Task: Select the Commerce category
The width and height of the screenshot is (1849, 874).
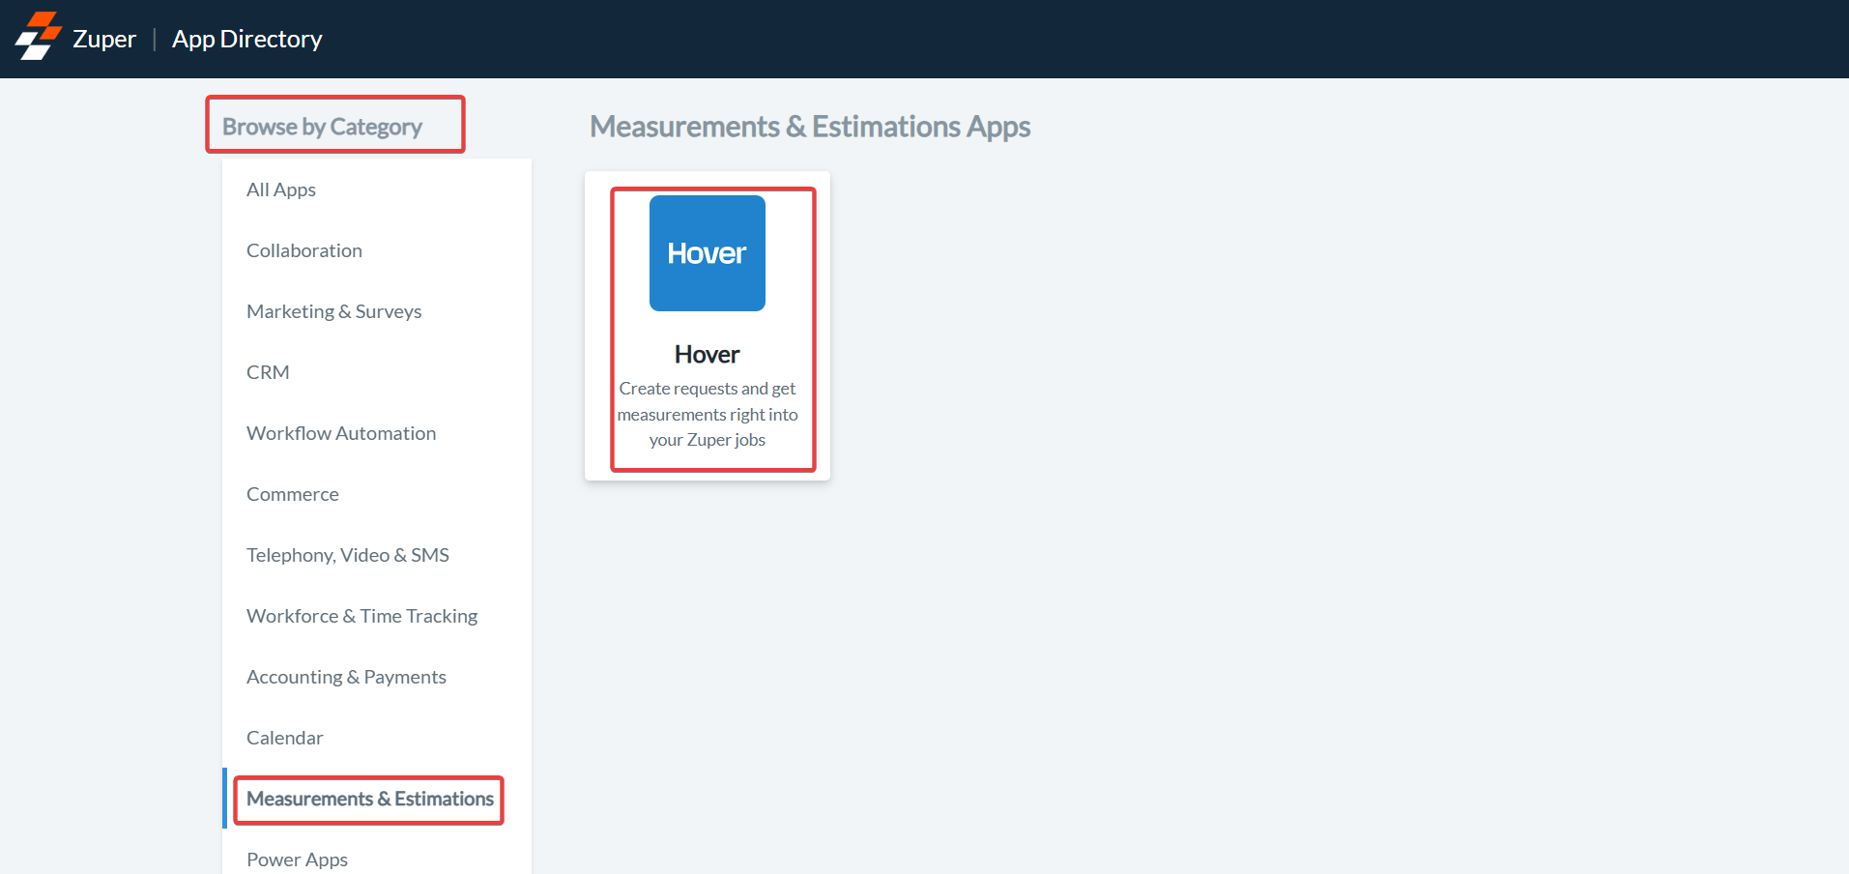Action: pyautogui.click(x=293, y=494)
